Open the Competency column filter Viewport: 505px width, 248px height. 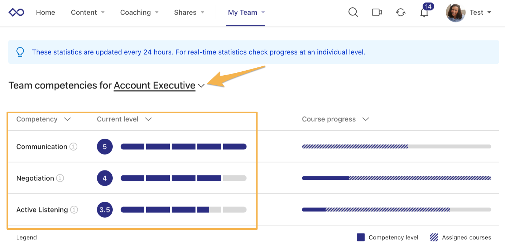coord(68,119)
